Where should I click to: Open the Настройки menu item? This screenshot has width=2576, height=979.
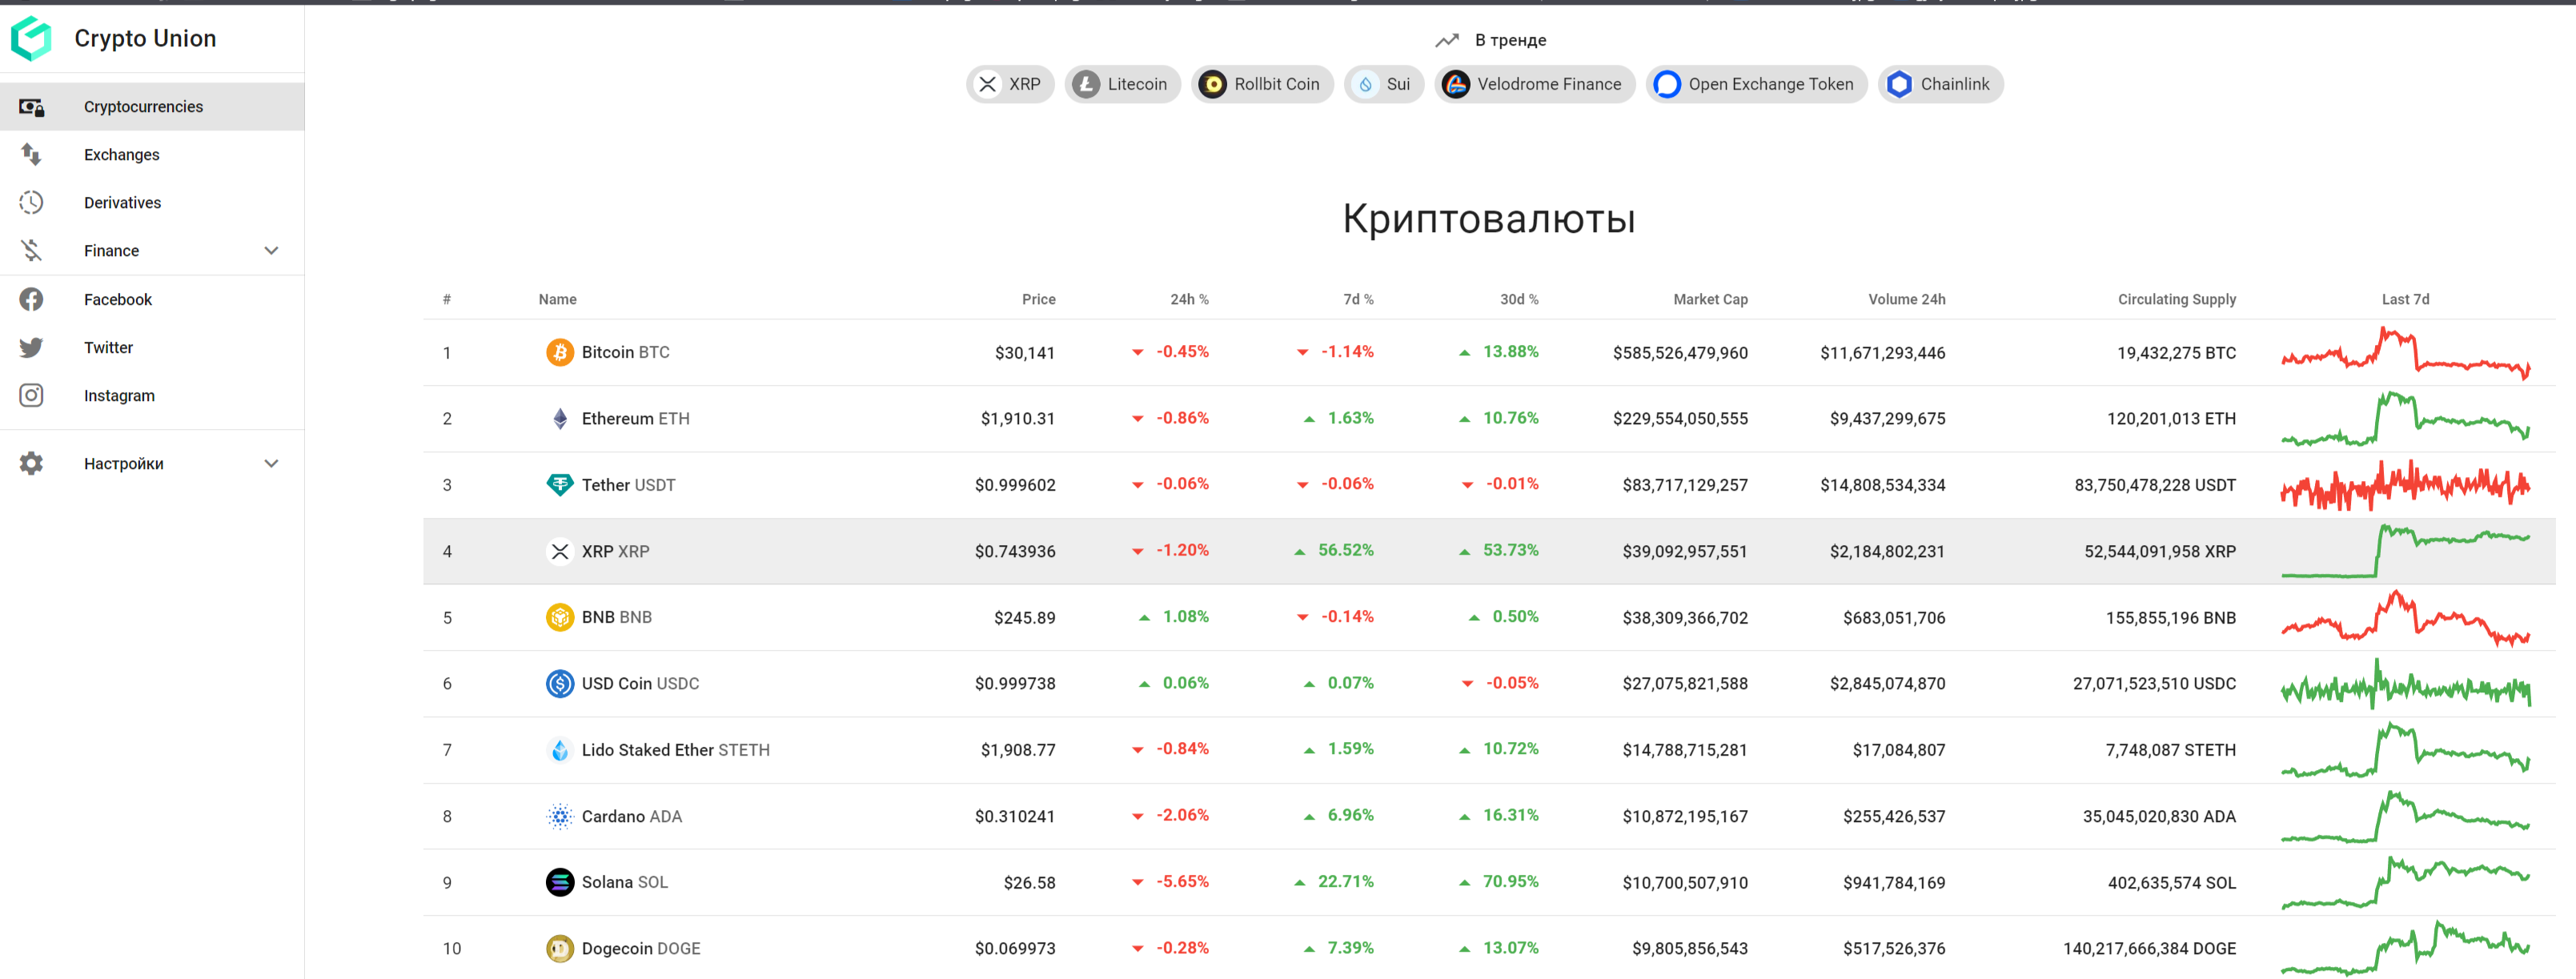tap(152, 463)
